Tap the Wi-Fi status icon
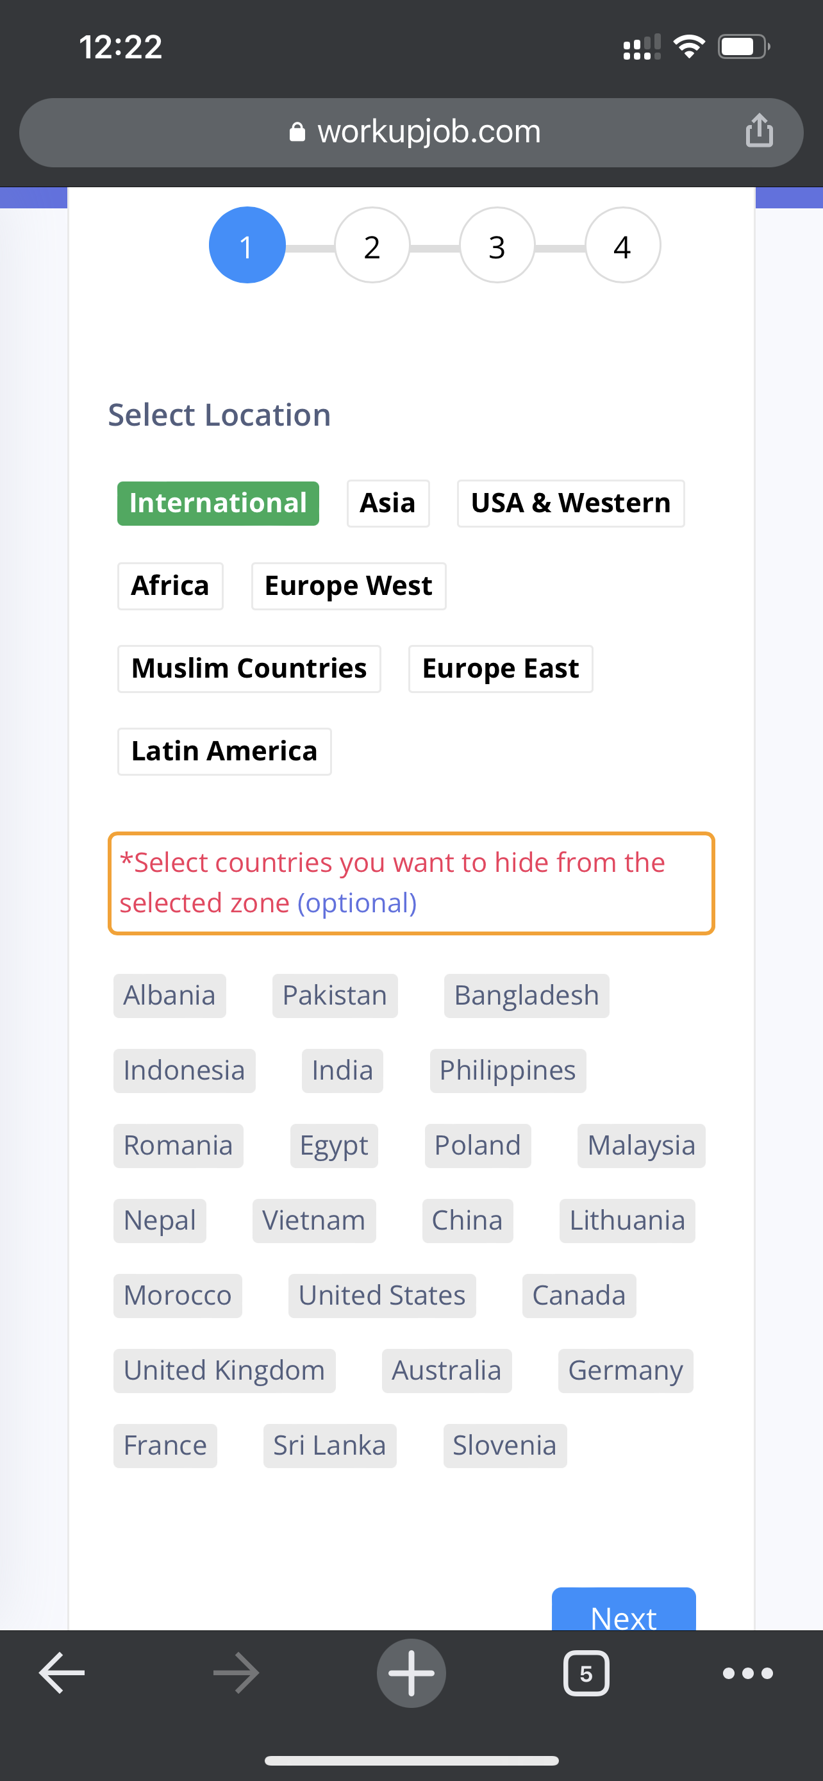 click(x=689, y=46)
